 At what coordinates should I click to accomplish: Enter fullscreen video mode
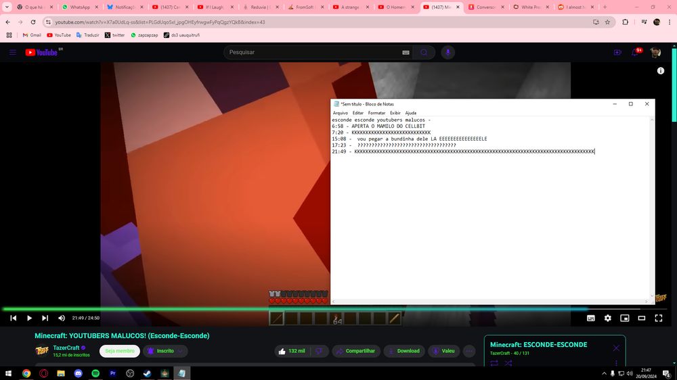[x=659, y=318]
